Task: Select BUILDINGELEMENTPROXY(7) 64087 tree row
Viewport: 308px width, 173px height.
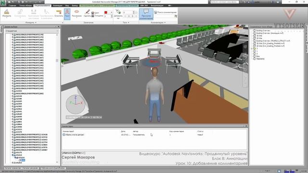Action: click(32, 150)
